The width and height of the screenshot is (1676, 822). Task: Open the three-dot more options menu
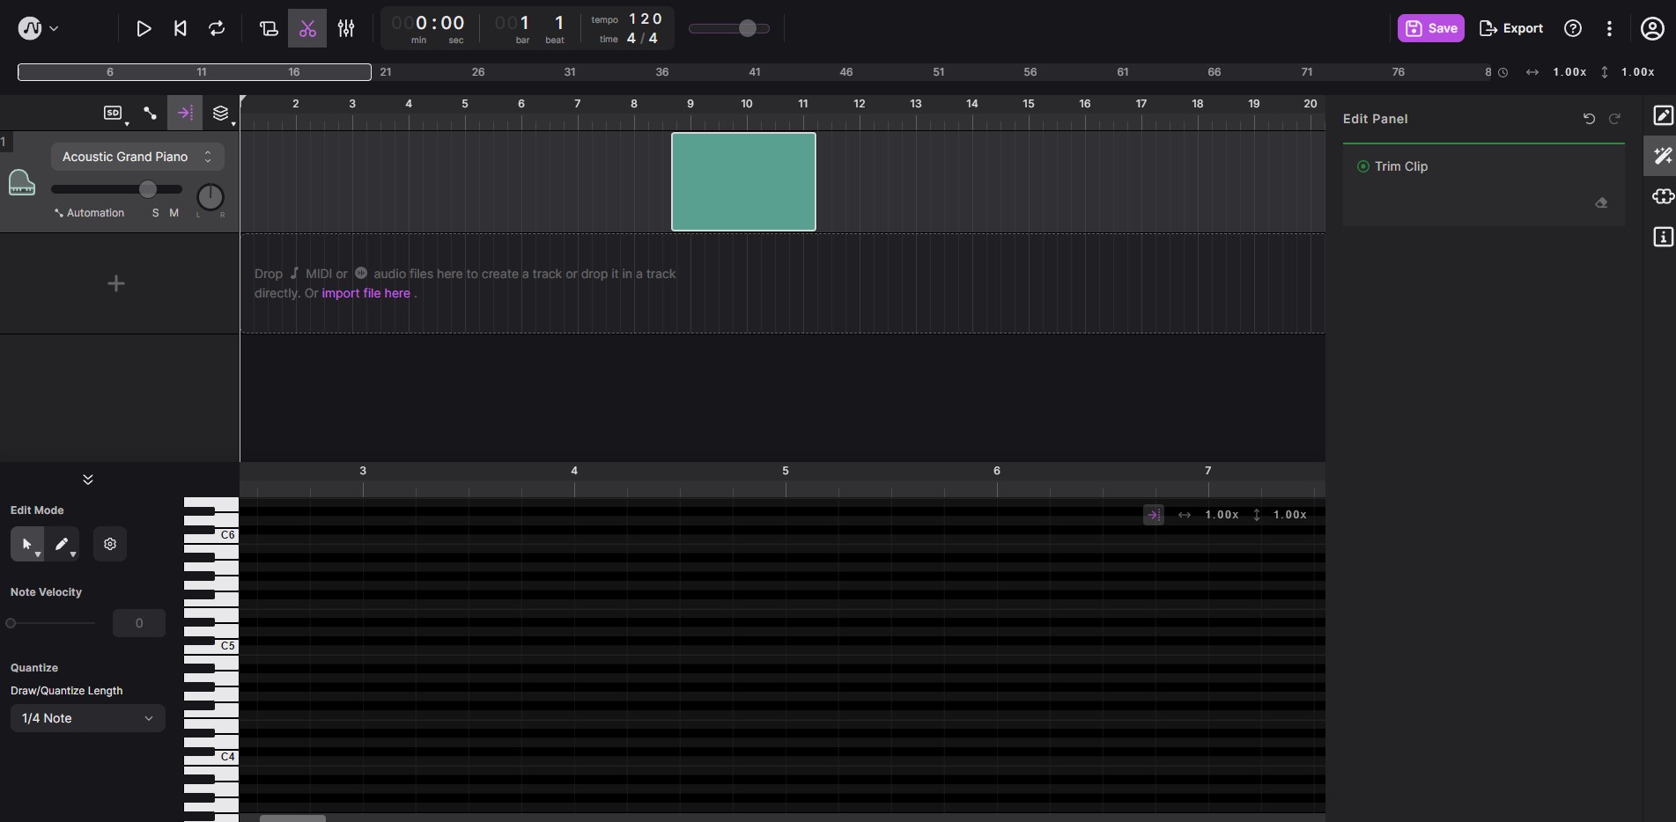(x=1609, y=29)
